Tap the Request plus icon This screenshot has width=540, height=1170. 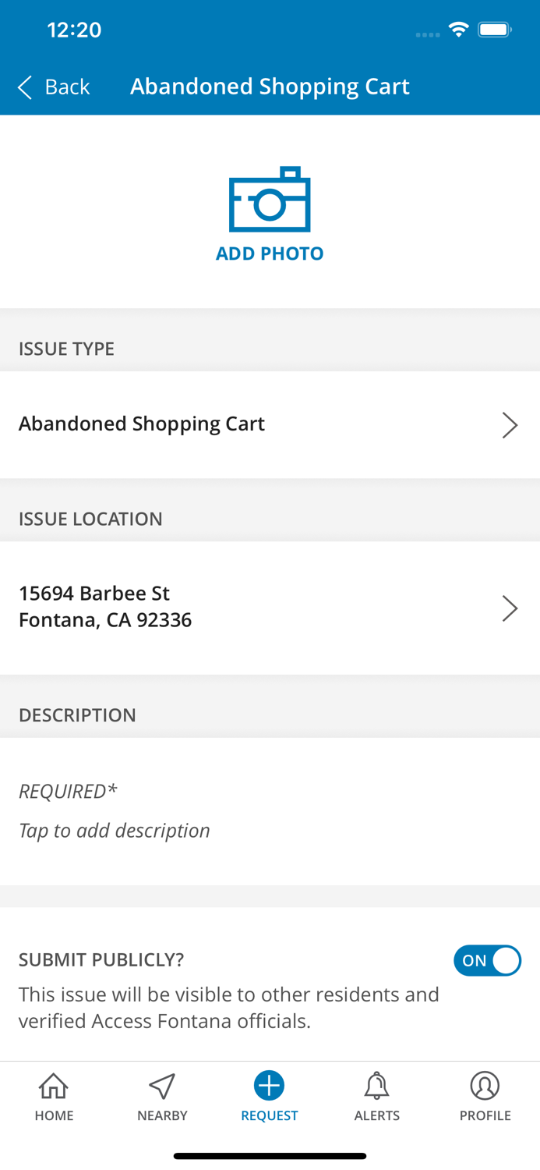270,1085
